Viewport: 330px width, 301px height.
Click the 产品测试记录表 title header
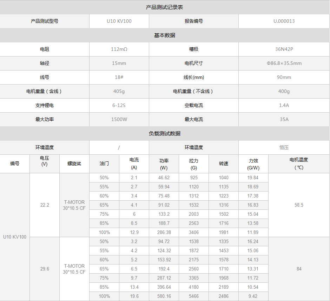[164, 7]
